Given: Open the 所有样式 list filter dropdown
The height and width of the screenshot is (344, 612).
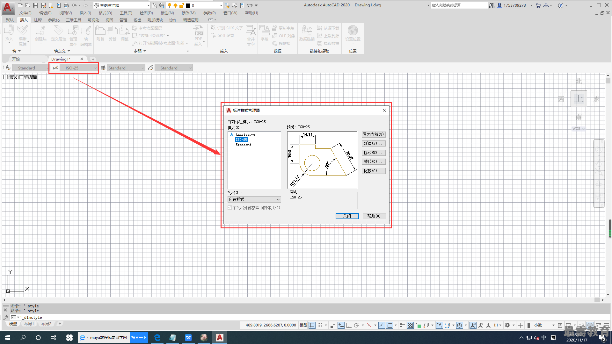Looking at the screenshot, I should tap(254, 199).
